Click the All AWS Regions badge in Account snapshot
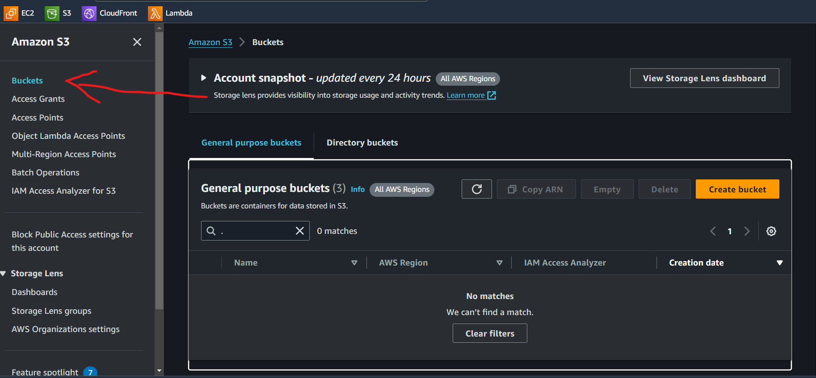 [x=468, y=79]
